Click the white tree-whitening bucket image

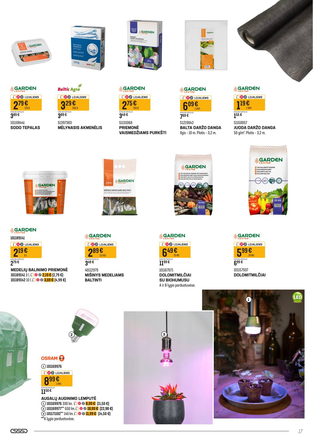[x=45, y=193]
